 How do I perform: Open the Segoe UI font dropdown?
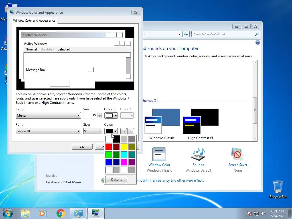pyautogui.click(x=48, y=131)
